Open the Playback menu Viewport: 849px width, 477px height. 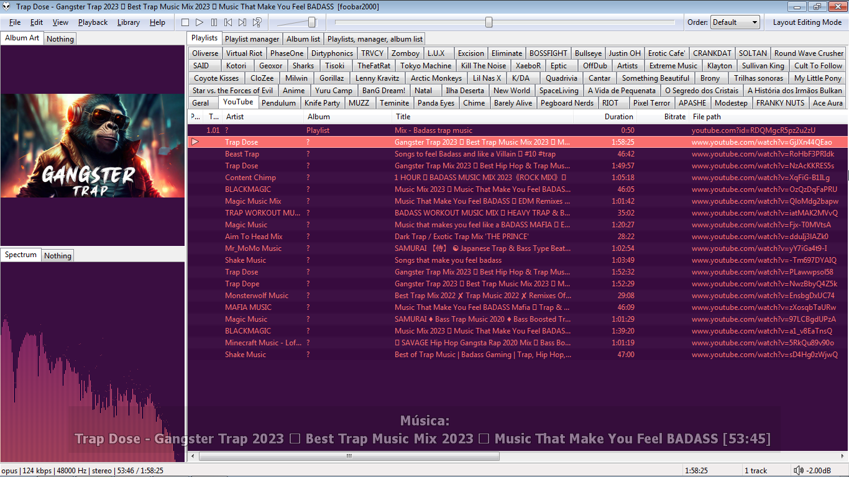[x=93, y=22]
